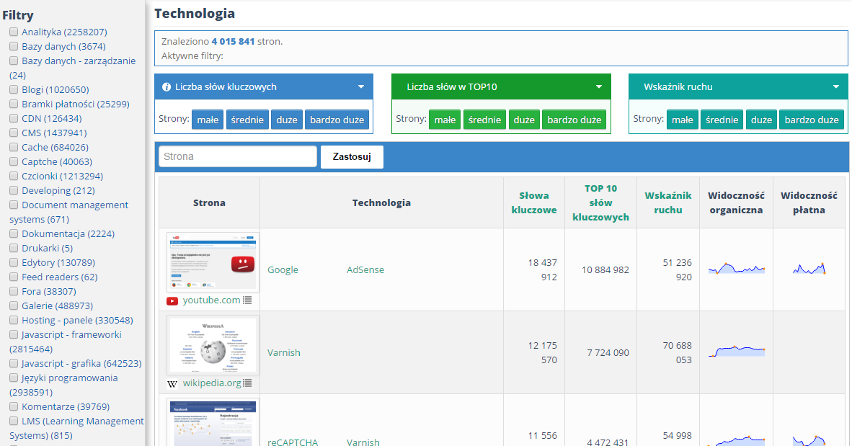Tick the Analityka (2258207) checkbox
This screenshot has width=852, height=446.
(14, 32)
